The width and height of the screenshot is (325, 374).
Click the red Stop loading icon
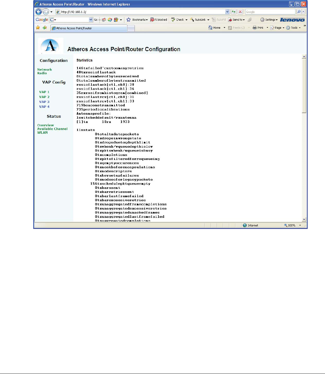(x=240, y=12)
